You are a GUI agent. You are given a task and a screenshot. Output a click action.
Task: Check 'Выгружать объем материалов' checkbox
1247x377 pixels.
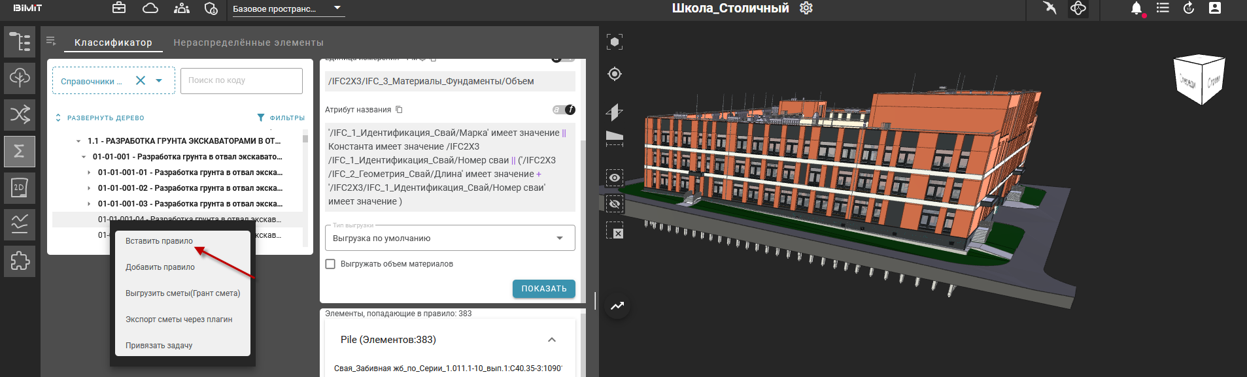point(331,264)
